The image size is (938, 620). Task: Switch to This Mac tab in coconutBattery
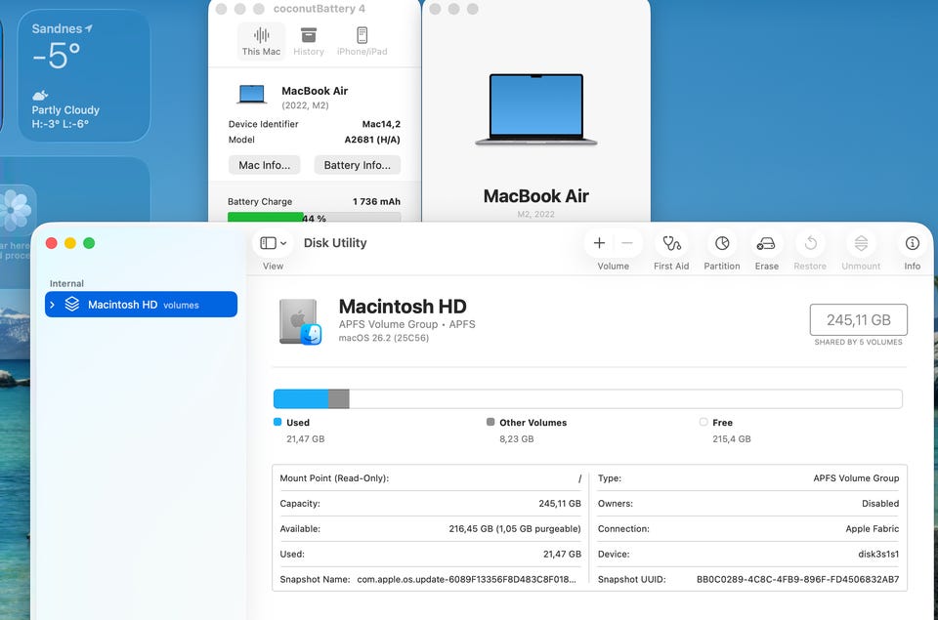pyautogui.click(x=261, y=41)
